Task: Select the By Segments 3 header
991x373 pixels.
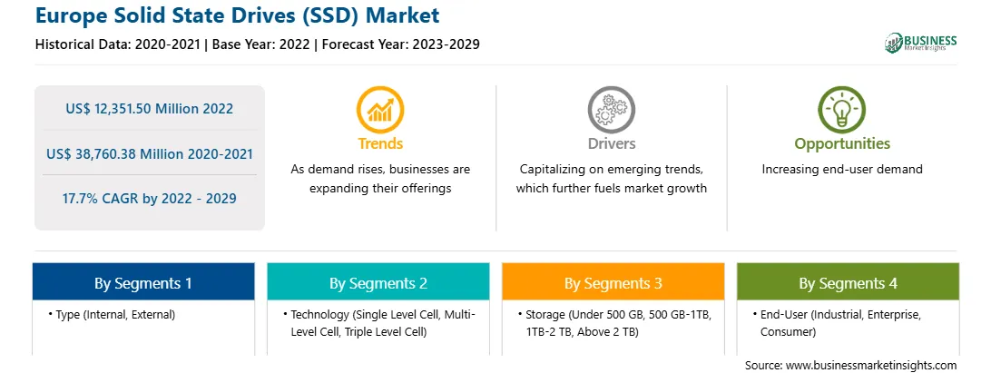Action: coord(613,282)
